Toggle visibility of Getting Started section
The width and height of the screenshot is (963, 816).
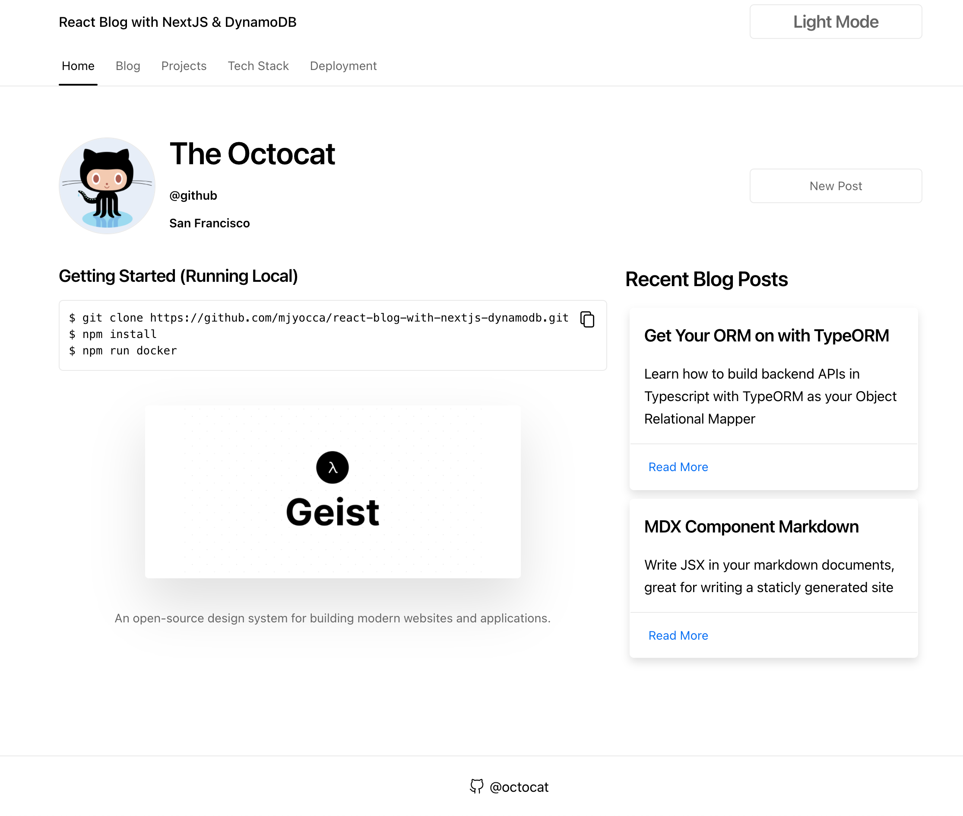(178, 276)
